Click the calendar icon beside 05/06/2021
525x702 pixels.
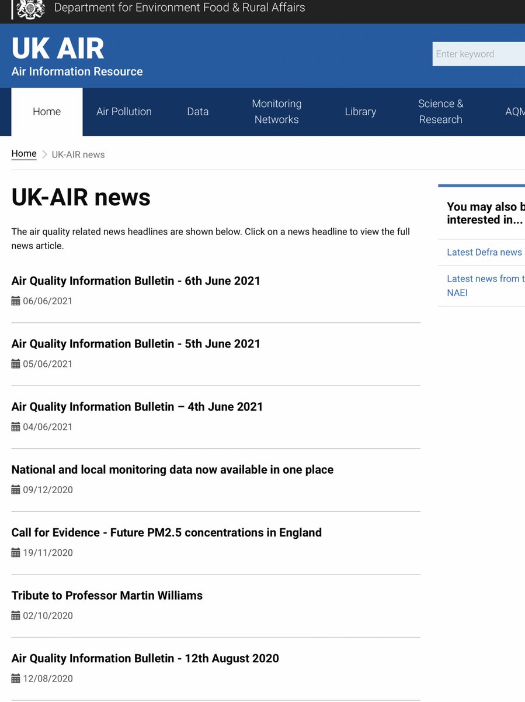pos(16,364)
